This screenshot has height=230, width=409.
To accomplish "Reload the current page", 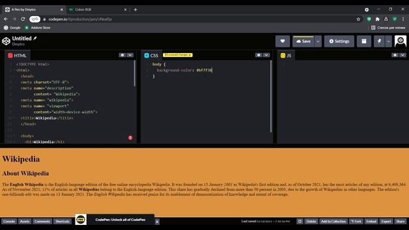I will [23, 19].
